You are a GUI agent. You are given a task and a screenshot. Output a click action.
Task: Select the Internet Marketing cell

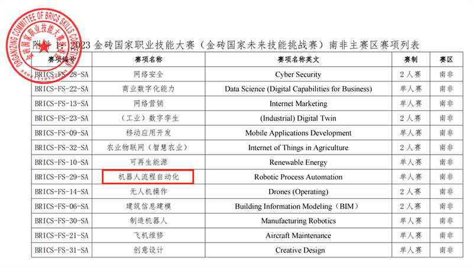pos(298,104)
